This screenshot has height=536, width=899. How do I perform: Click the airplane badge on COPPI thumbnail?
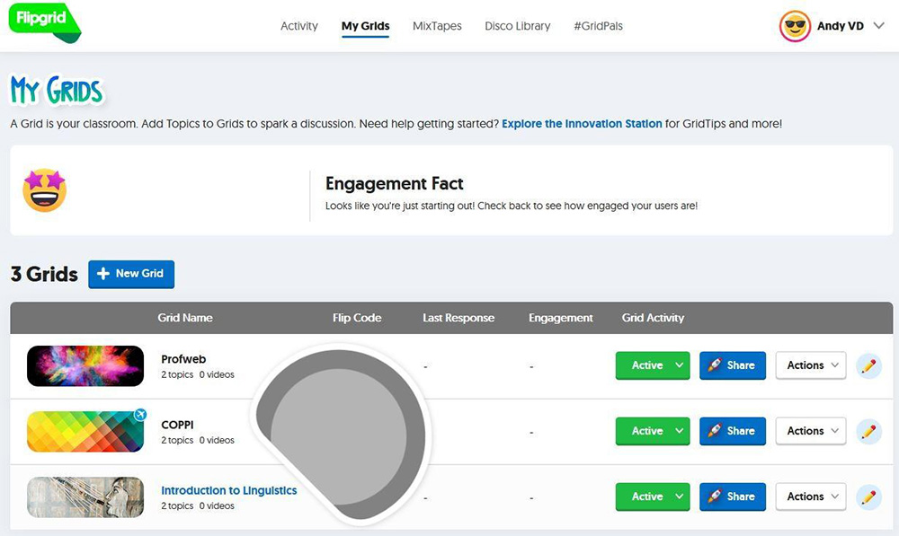coord(140,414)
